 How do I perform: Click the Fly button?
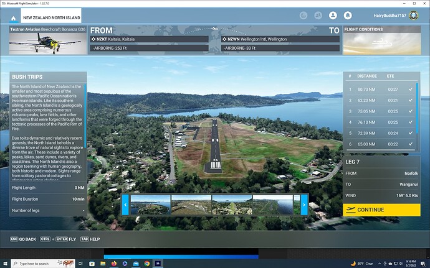click(58, 239)
